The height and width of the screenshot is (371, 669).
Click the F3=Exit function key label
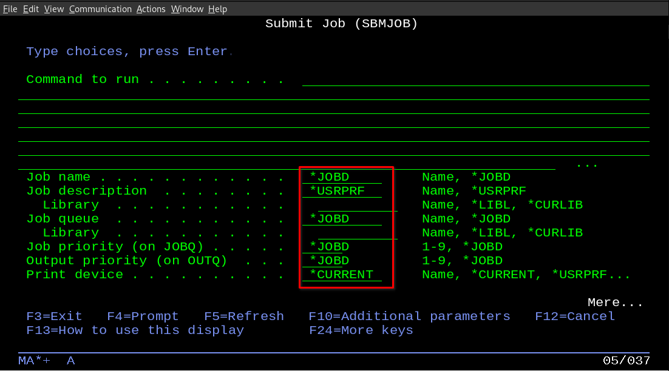[x=54, y=316]
